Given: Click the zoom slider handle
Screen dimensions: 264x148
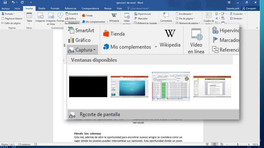Looking at the screenshot, I should tap(238, 144).
